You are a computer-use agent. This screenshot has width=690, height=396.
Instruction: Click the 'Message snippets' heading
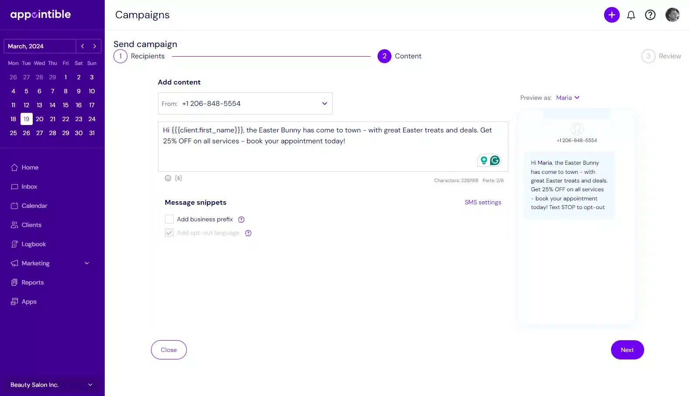tap(196, 203)
